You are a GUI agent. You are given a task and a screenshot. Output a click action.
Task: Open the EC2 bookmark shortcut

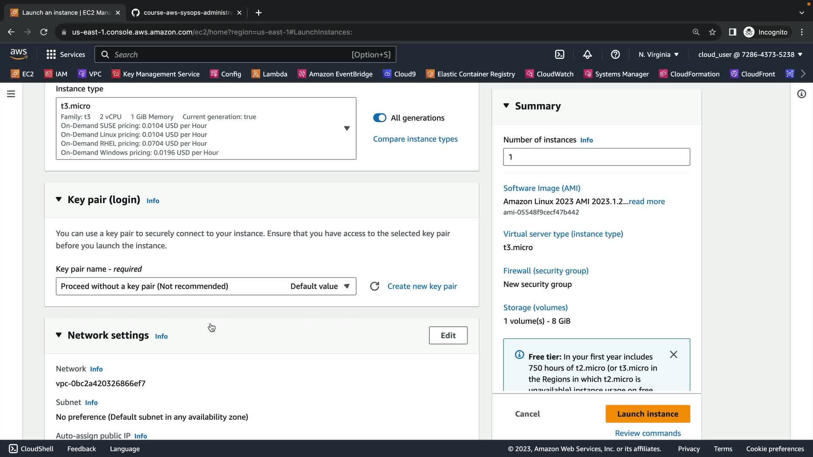22,74
